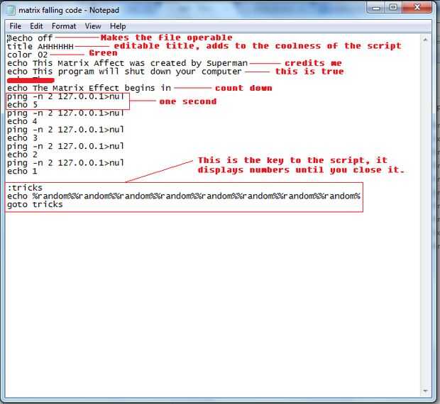Click the window title 'matrix falling code - Notepad'
440x404 pixels.
pyautogui.click(x=69, y=11)
